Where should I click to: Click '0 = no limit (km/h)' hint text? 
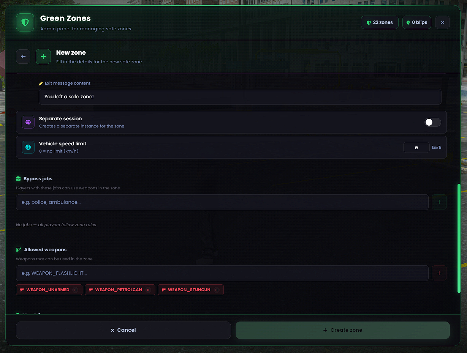tap(59, 151)
